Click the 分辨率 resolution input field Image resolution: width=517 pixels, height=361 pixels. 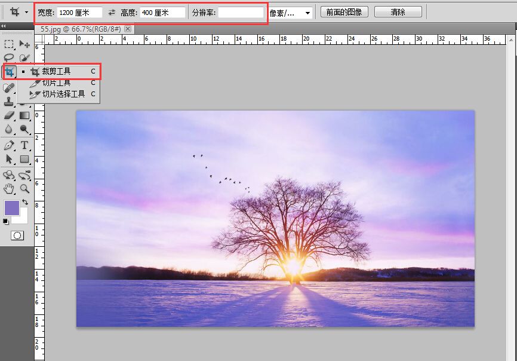click(241, 13)
